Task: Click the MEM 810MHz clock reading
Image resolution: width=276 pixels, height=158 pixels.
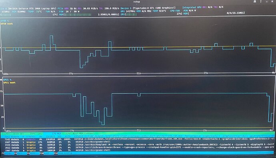Action: click(x=19, y=12)
